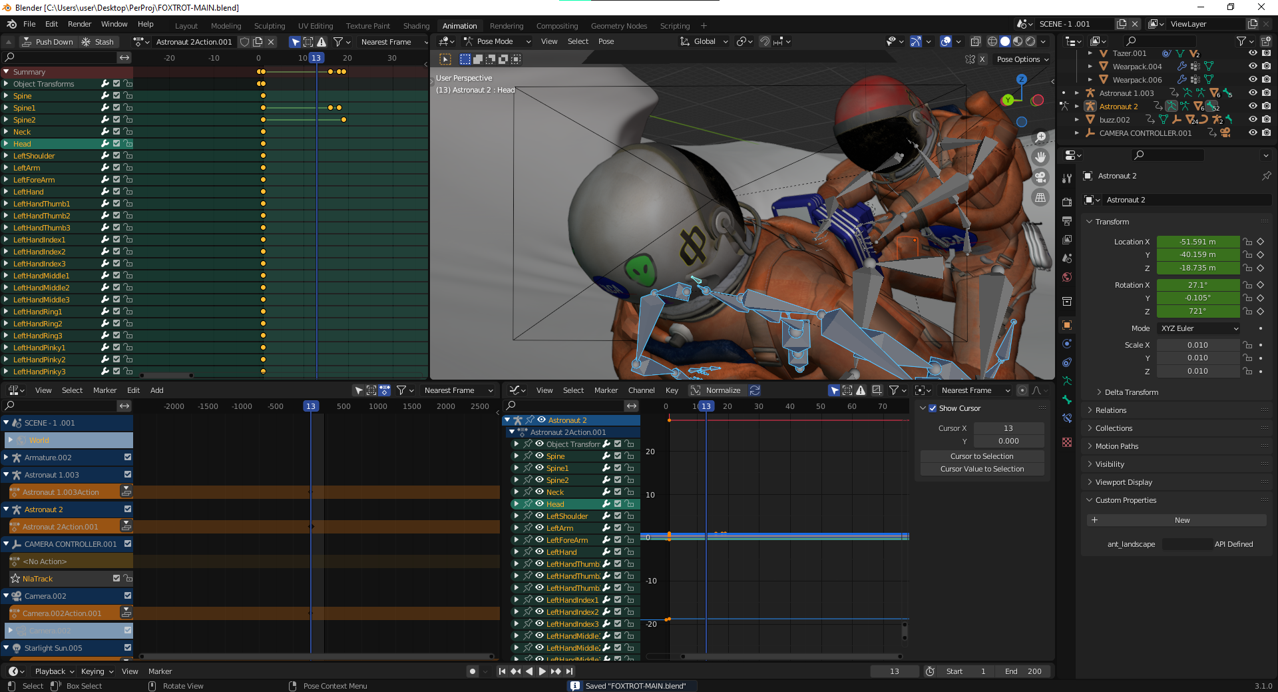1278x692 pixels.
Task: Click the Cursor to Selection button
Action: click(981, 456)
